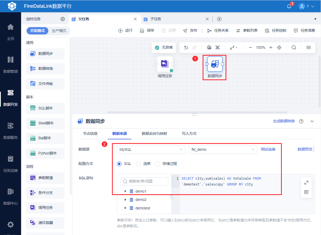The height and width of the screenshot is (235, 321).
Task: Click the undo arrow on canvas toolbar
Action: click(x=186, y=47)
